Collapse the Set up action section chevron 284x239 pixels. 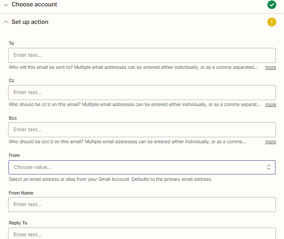6,22
